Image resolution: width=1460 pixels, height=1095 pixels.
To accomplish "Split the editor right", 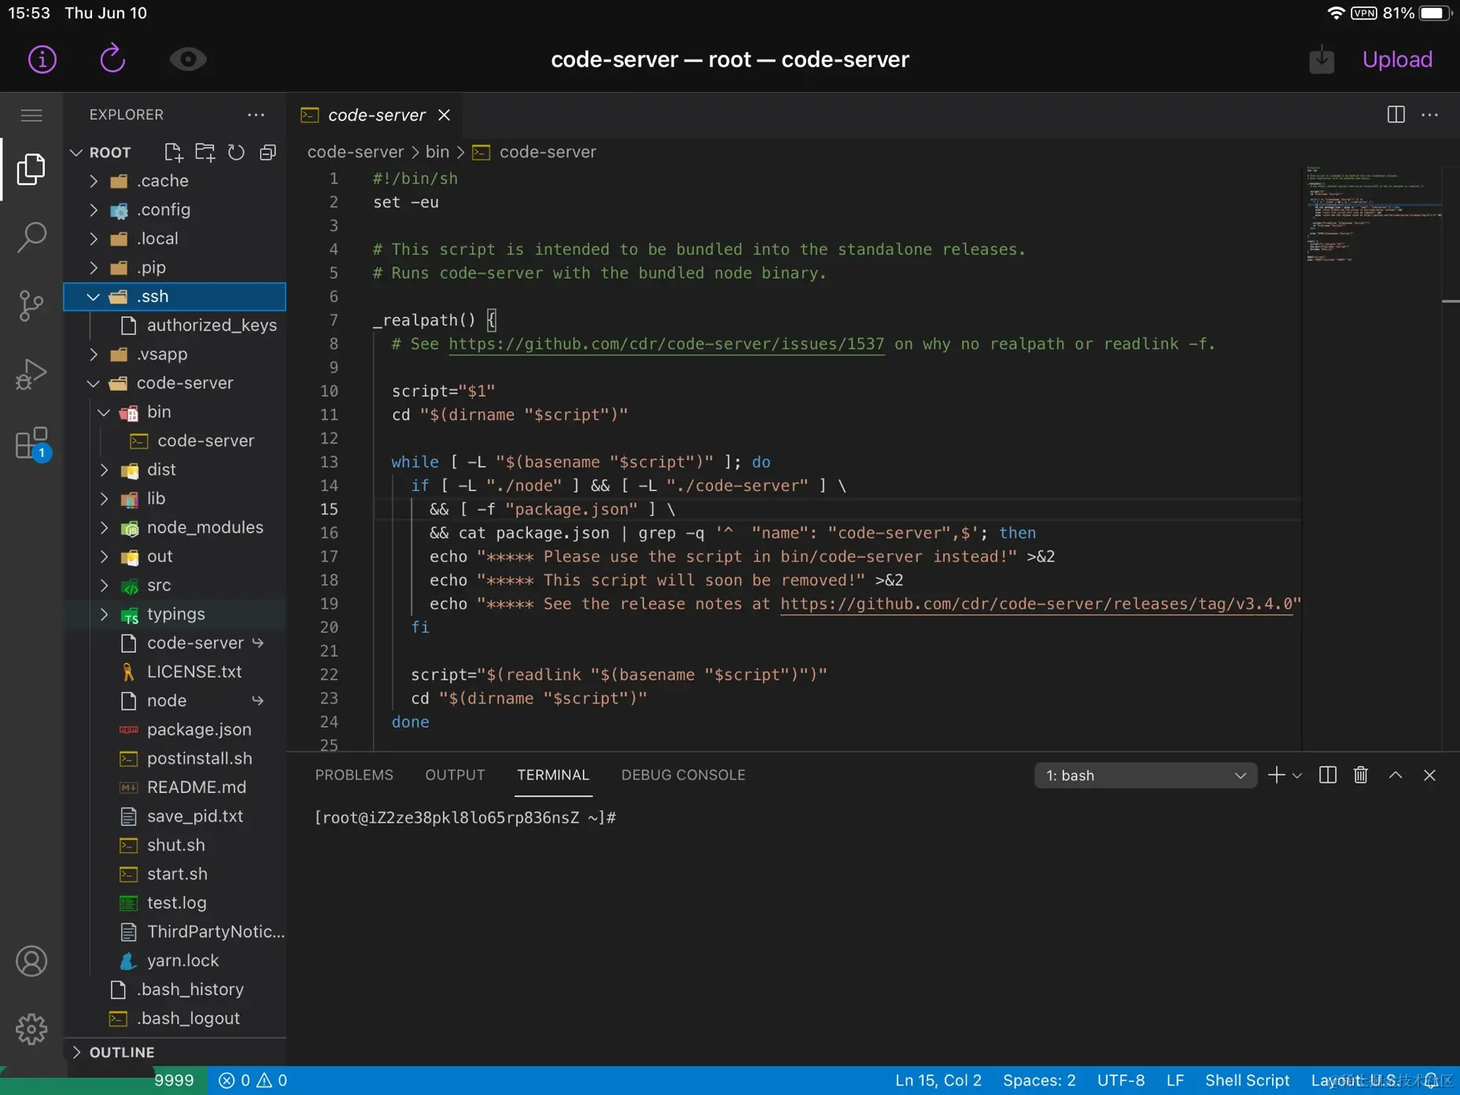I will [1396, 115].
